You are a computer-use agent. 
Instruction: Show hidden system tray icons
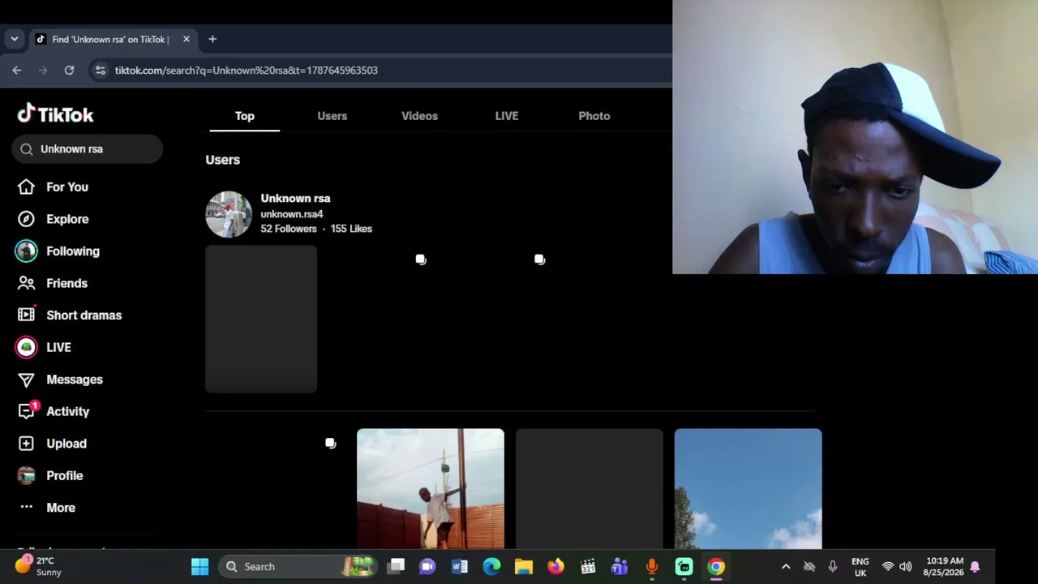786,567
